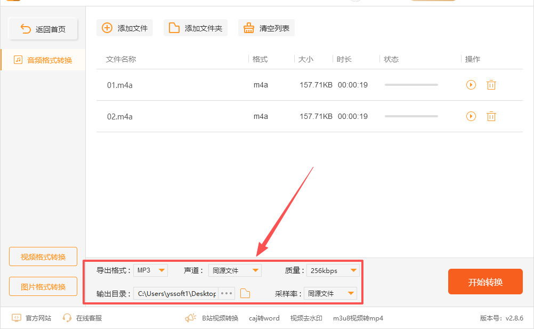Open output folder via folder icon

click(x=245, y=293)
